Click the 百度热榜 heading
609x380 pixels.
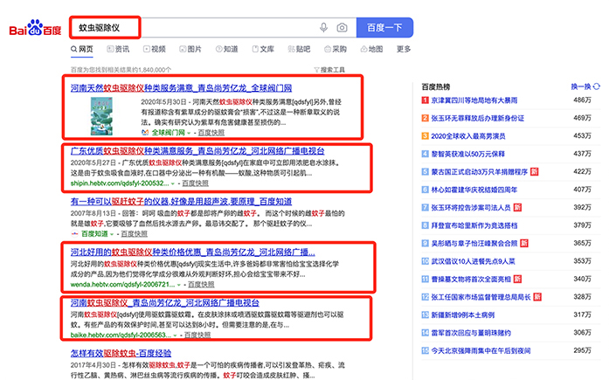click(435, 86)
